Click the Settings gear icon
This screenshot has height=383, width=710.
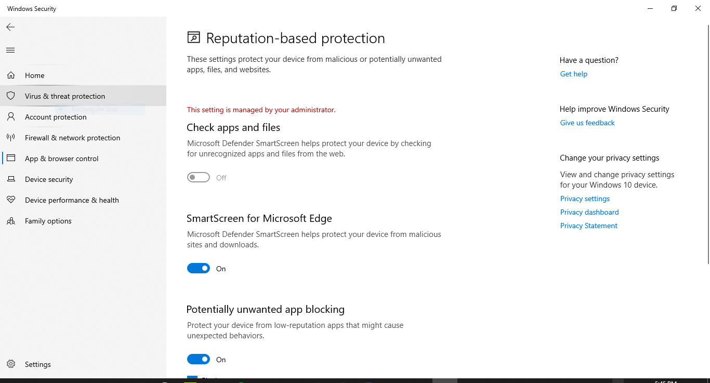coord(11,364)
